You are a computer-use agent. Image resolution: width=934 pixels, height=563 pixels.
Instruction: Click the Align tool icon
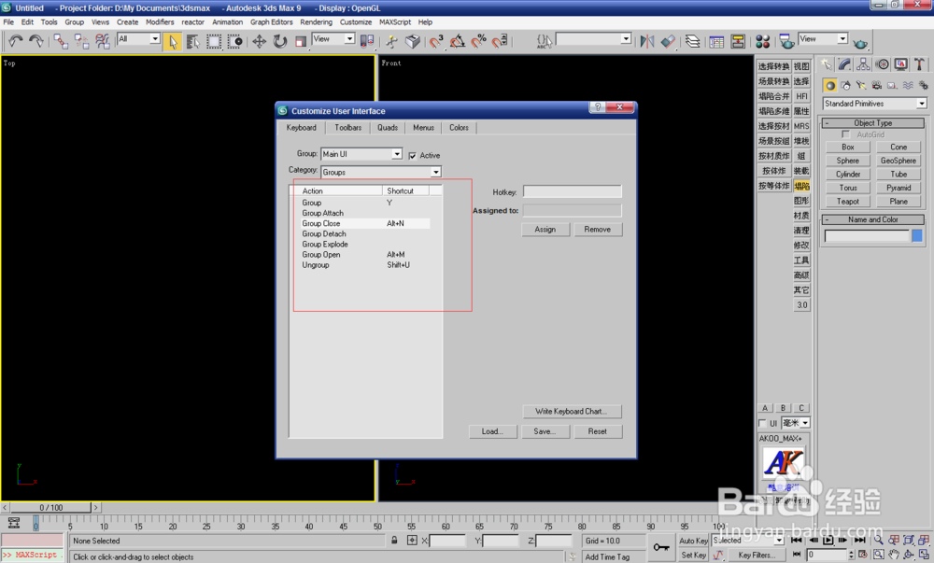coord(669,41)
